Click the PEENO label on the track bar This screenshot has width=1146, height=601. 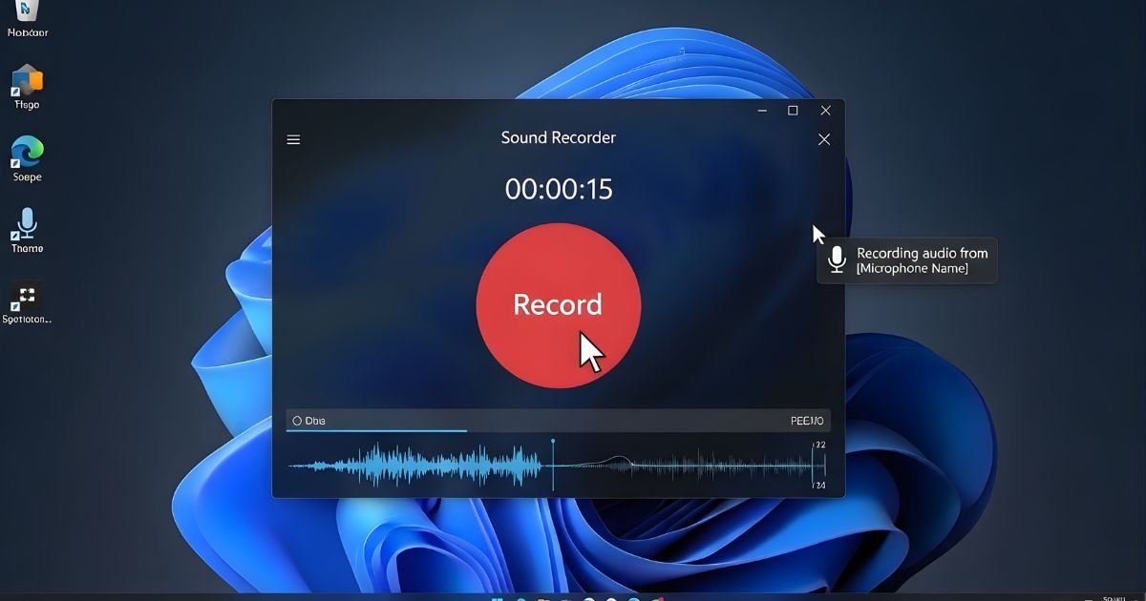click(807, 421)
